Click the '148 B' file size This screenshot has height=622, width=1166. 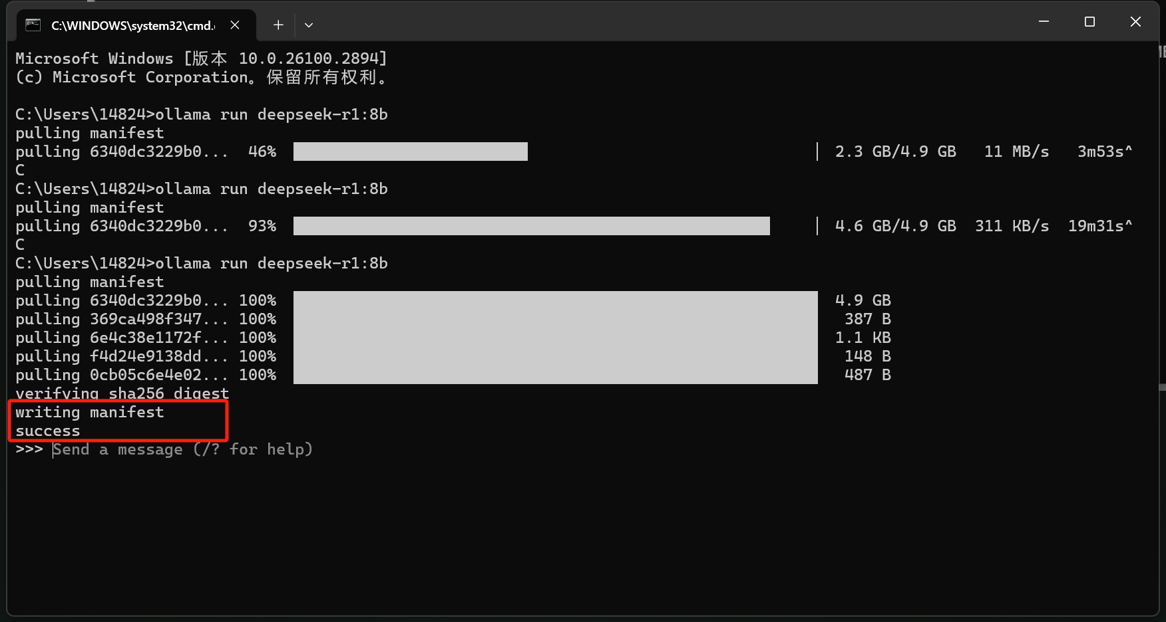[x=868, y=356]
